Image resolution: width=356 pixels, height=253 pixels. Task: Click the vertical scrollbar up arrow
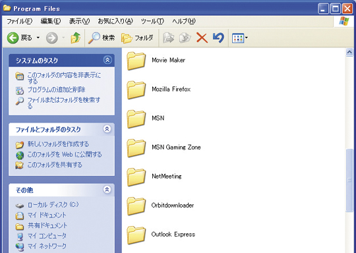(349, 52)
